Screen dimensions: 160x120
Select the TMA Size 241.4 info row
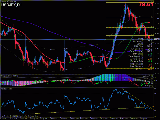(143, 46)
